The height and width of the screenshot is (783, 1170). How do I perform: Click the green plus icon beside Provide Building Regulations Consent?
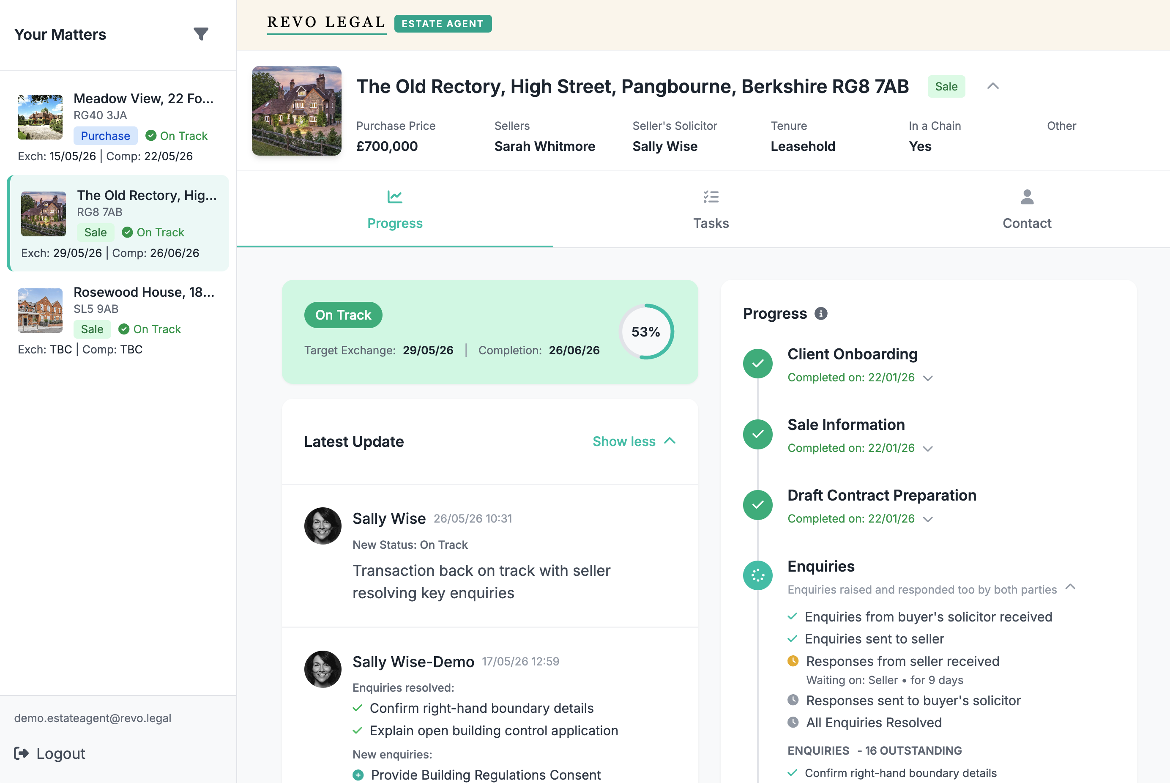click(358, 775)
